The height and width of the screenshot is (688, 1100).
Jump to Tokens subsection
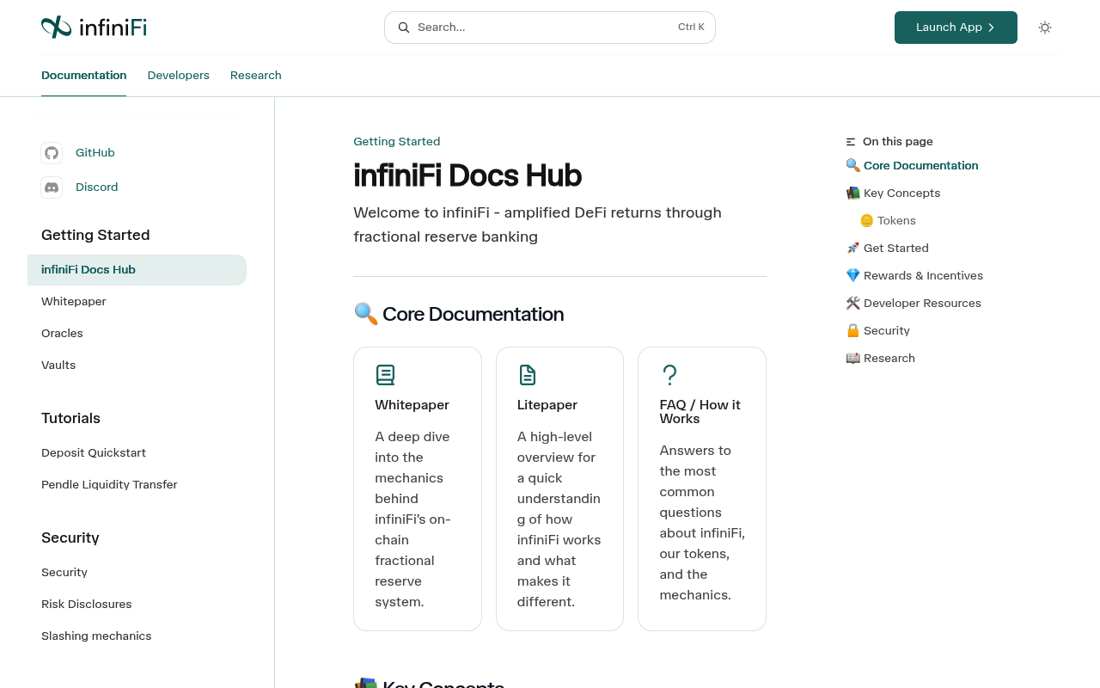click(x=888, y=221)
